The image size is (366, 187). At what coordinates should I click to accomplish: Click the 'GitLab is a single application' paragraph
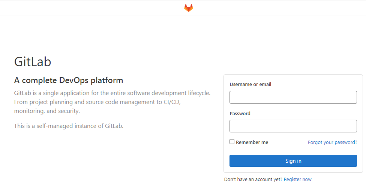coord(112,102)
